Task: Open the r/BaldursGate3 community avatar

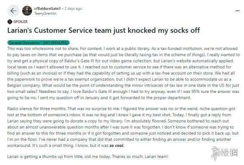Action: click(x=27, y=11)
